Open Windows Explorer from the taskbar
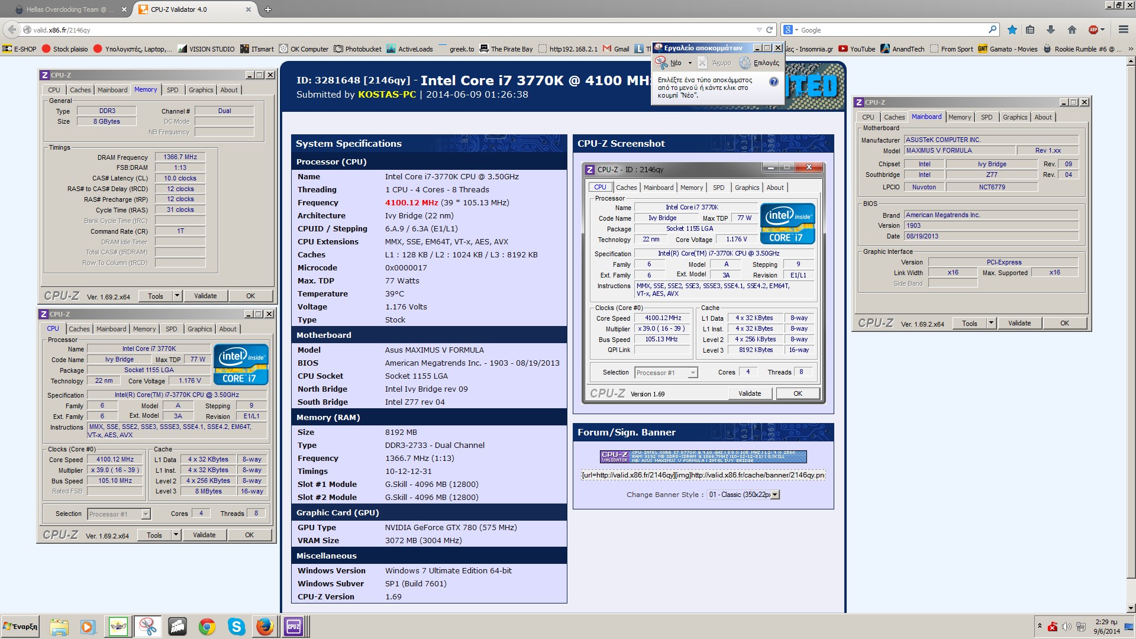Screen dimensions: 1136x639 59,627
